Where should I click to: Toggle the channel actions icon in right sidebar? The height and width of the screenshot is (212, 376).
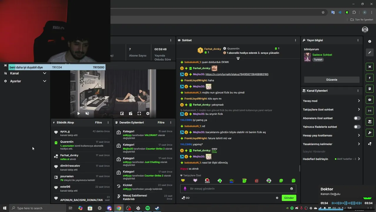(x=370, y=122)
